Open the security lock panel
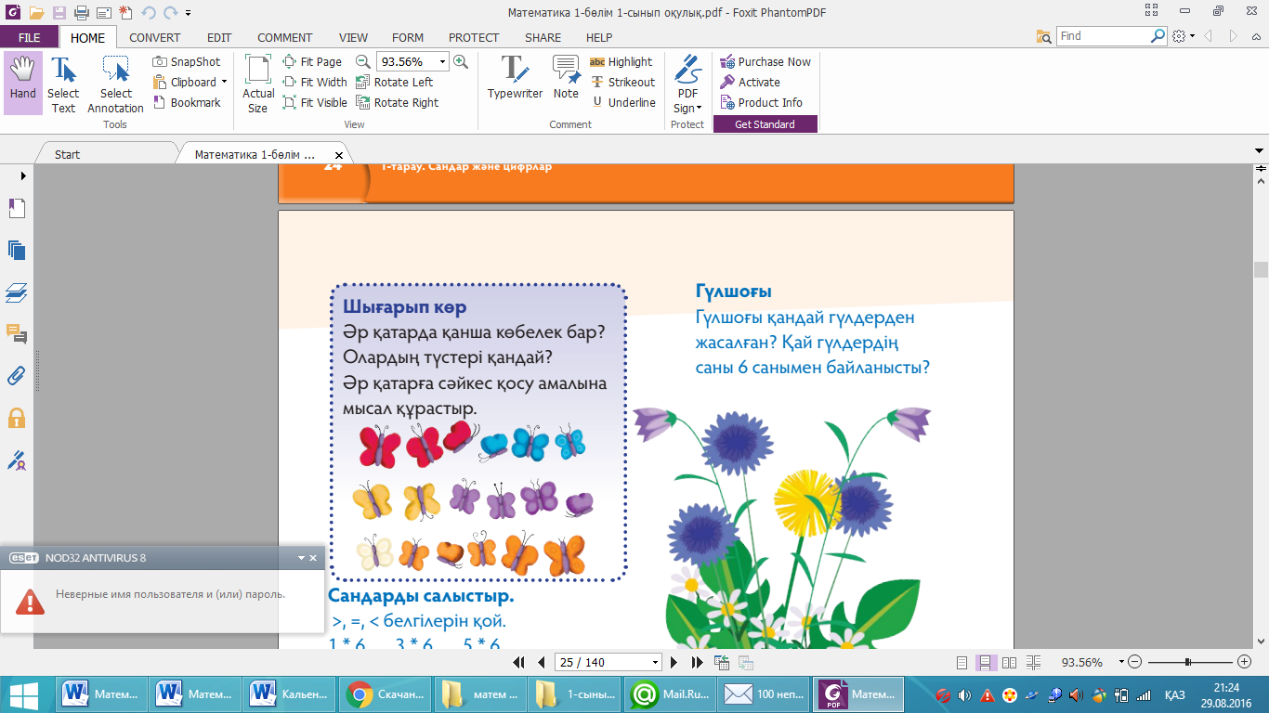This screenshot has width=1269, height=713. click(16, 418)
